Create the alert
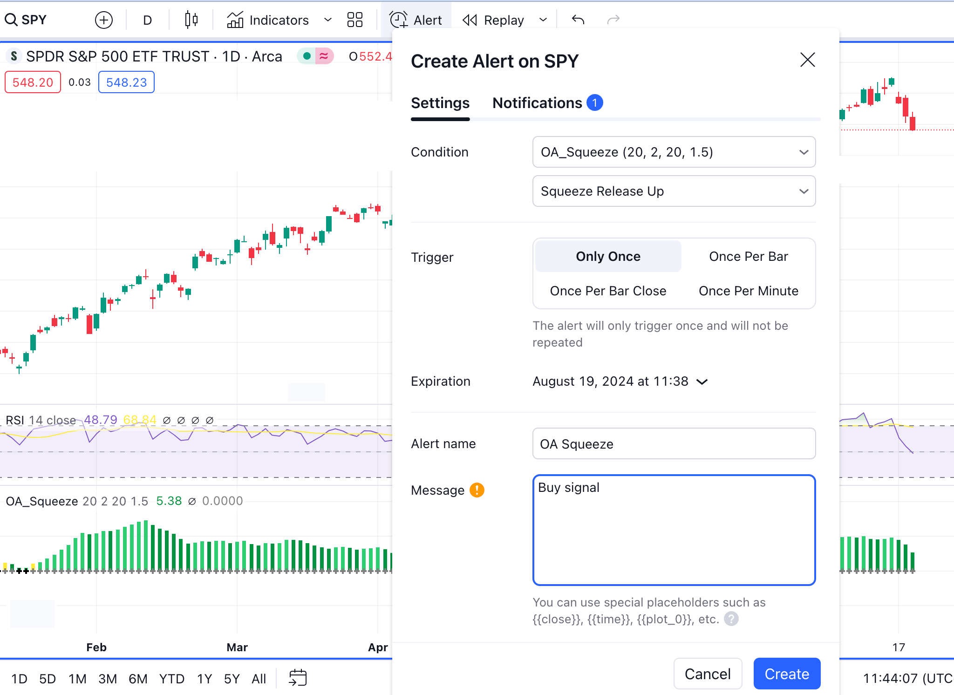 point(787,674)
